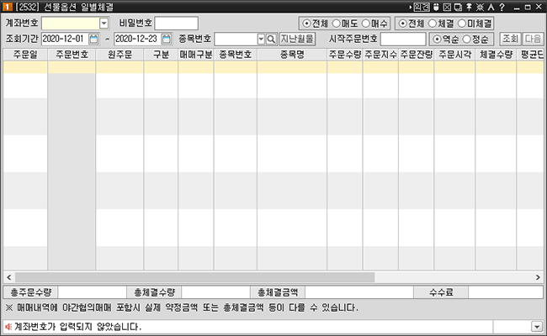Click the 비밀번호 password input field

click(x=176, y=24)
